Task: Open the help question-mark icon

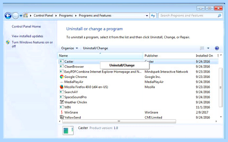Action: (217, 48)
